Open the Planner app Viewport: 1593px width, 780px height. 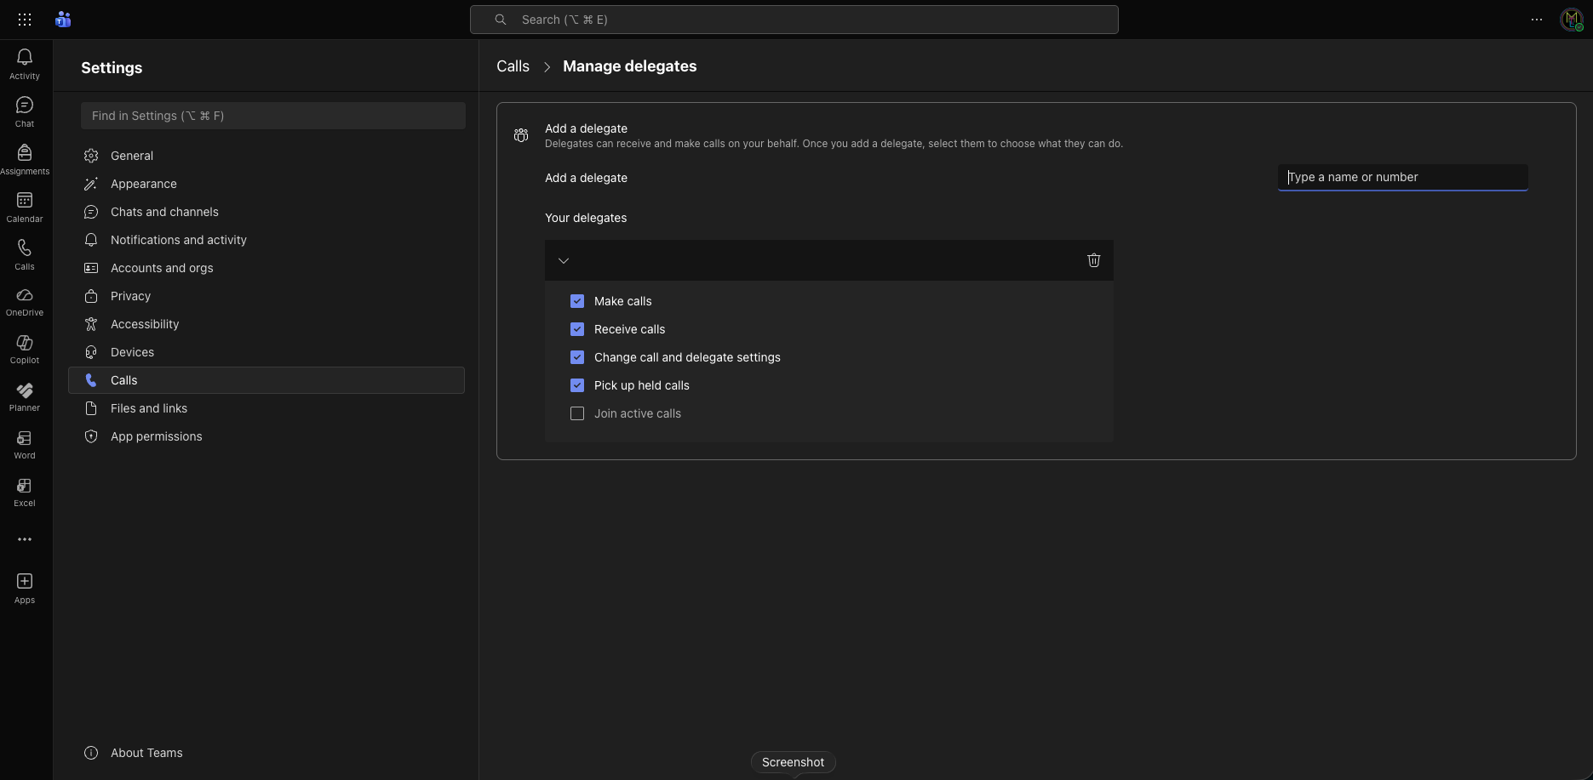pyautogui.click(x=25, y=397)
